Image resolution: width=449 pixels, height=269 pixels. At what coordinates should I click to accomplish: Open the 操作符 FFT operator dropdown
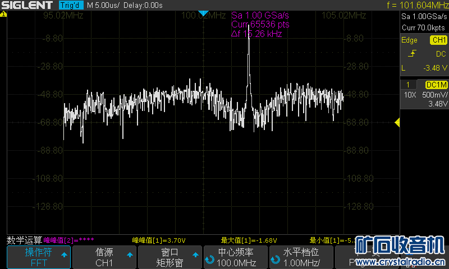coord(39,257)
